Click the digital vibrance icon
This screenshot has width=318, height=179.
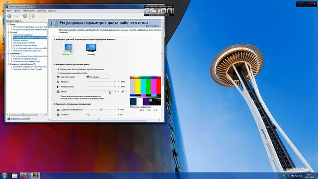(x=58, y=109)
